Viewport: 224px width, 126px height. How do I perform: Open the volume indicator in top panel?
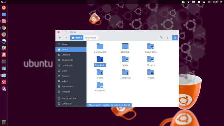coord(209,2)
